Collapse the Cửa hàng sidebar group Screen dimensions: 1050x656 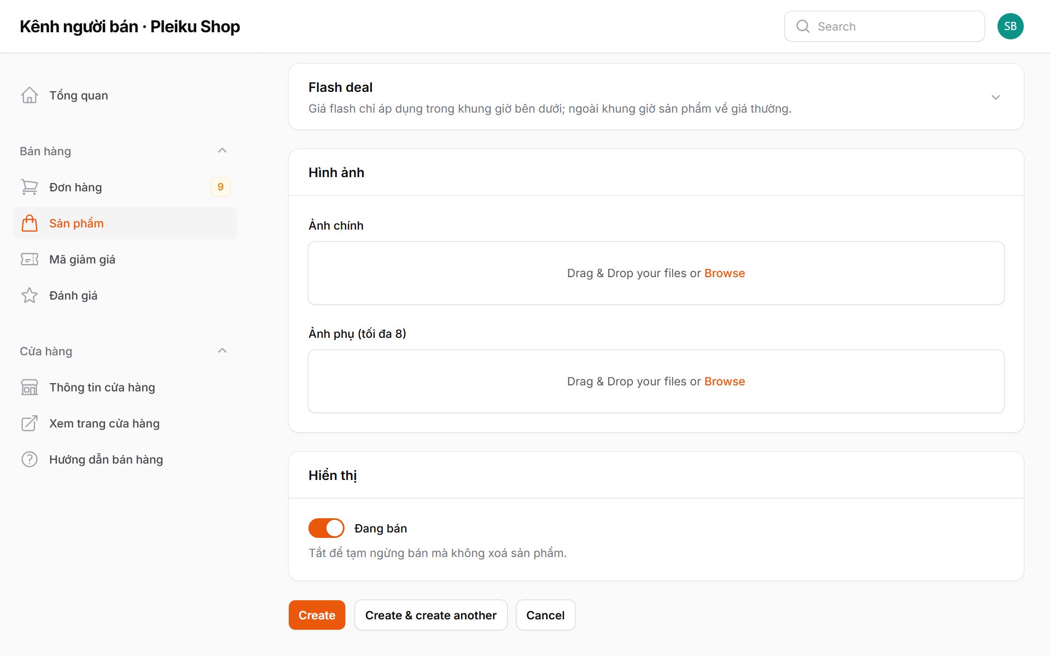point(222,351)
